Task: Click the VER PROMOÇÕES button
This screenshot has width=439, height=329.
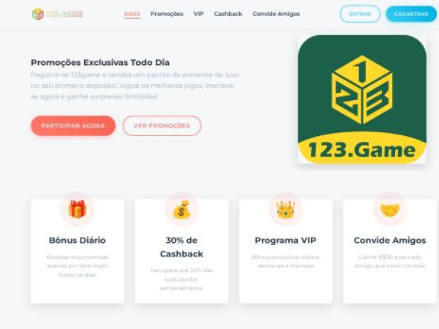Action: (x=162, y=126)
